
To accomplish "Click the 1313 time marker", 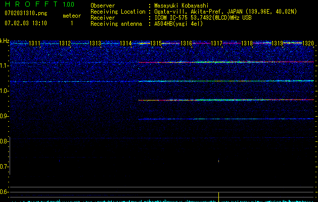I will [x=96, y=43].
